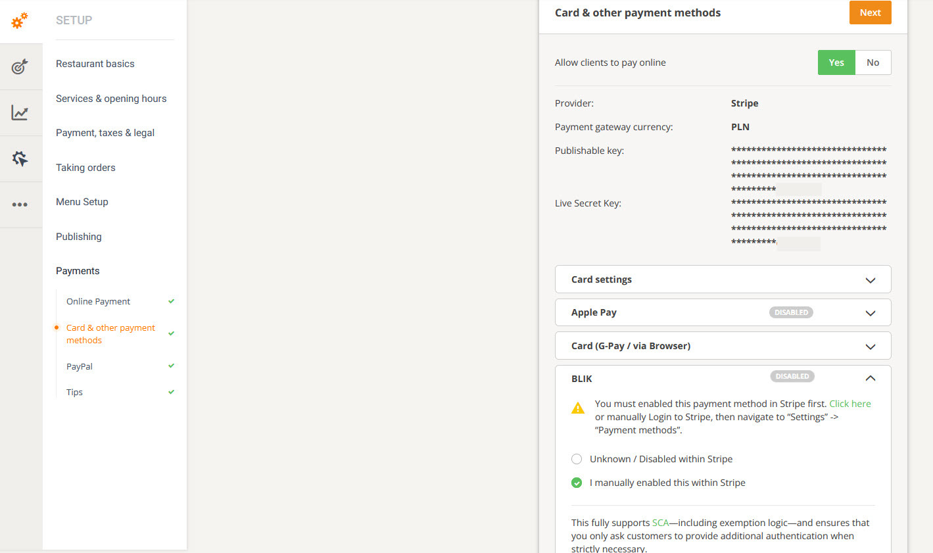Image resolution: width=933 pixels, height=553 pixels.
Task: Go to Services & opening hours
Action: click(x=111, y=99)
